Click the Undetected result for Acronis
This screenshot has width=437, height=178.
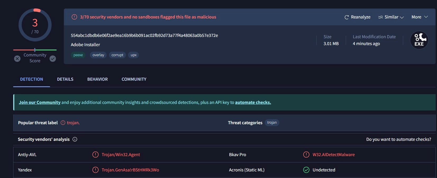pyautogui.click(x=324, y=170)
